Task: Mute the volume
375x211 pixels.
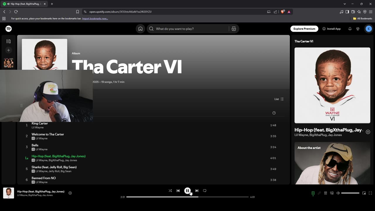Action: point(338,193)
